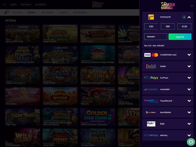Go to live casino menu item
The image size is (196, 147).
pos(26,5)
